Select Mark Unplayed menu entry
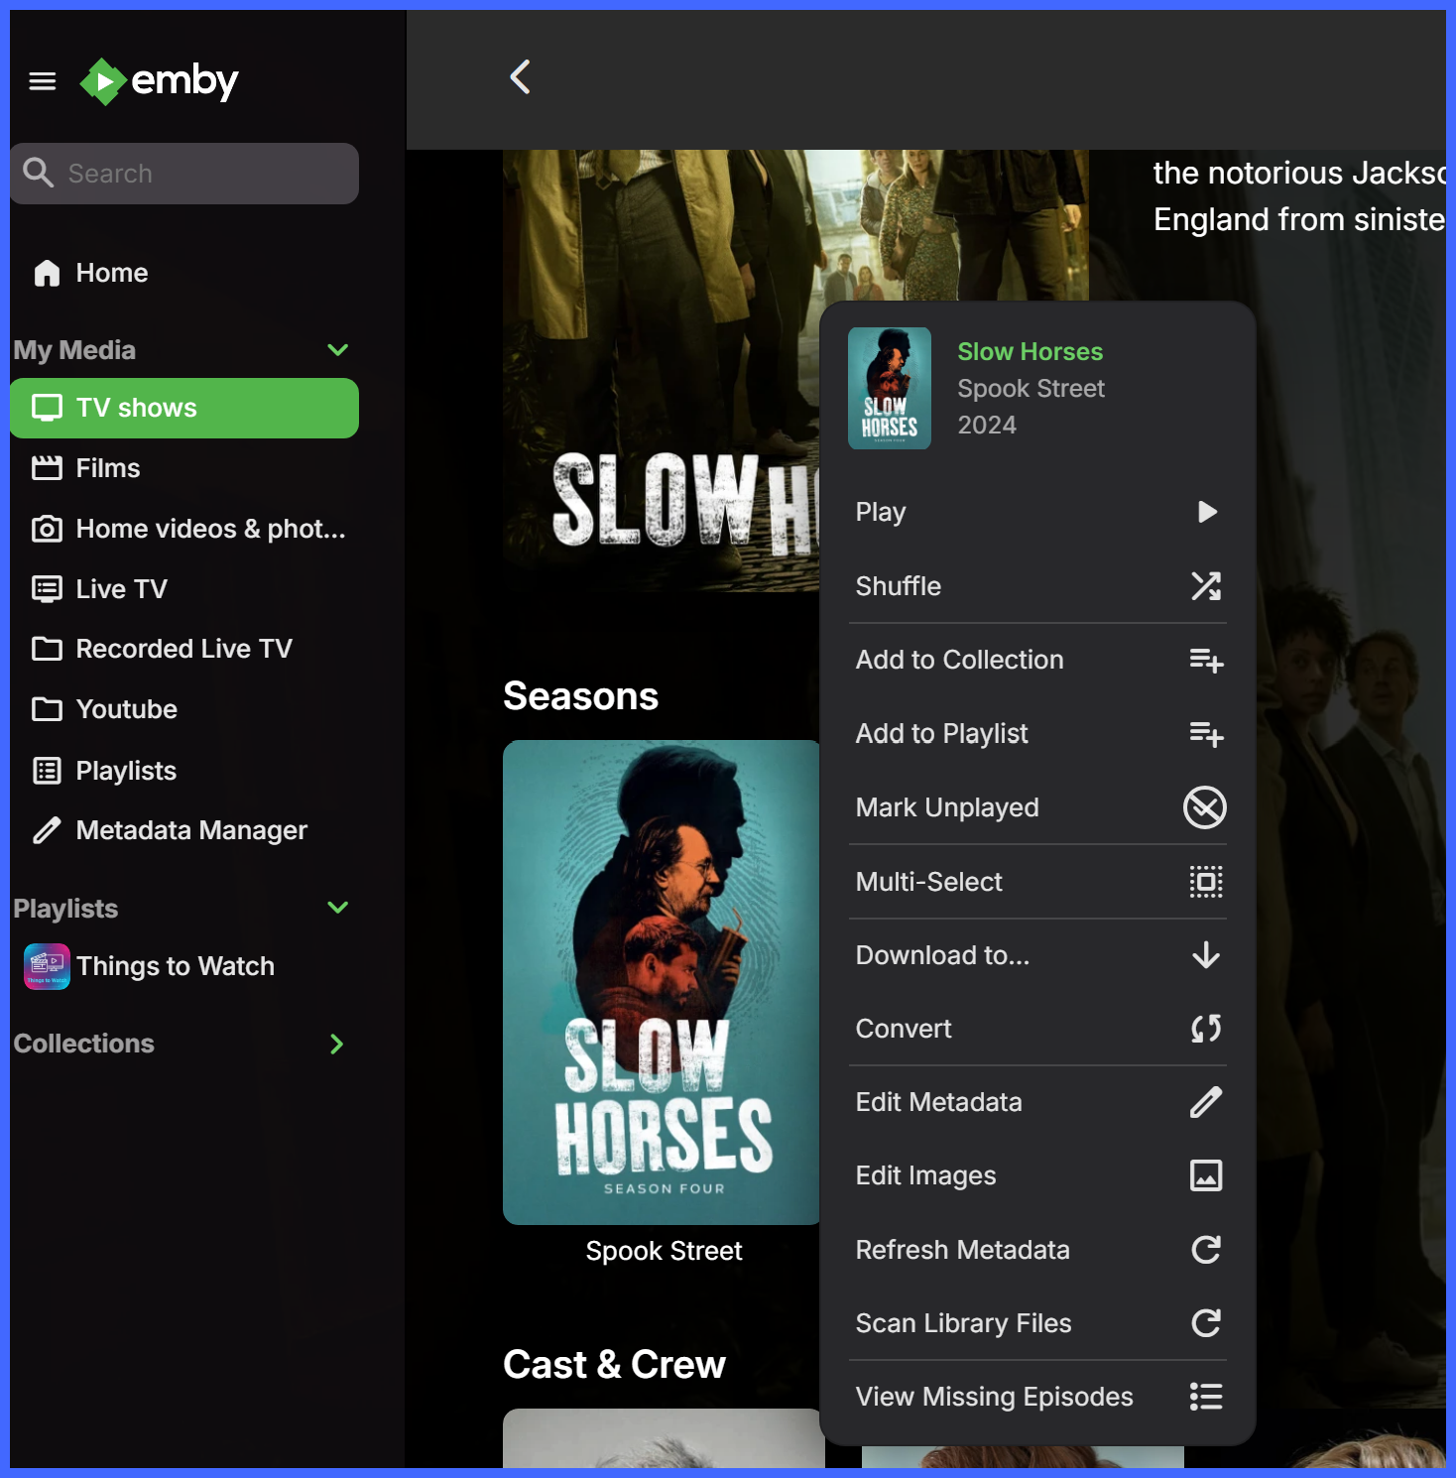Screen dimensions: 1456x1478 1038,807
